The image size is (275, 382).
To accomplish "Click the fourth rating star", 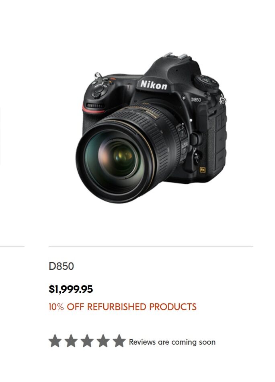I will coord(103,341).
